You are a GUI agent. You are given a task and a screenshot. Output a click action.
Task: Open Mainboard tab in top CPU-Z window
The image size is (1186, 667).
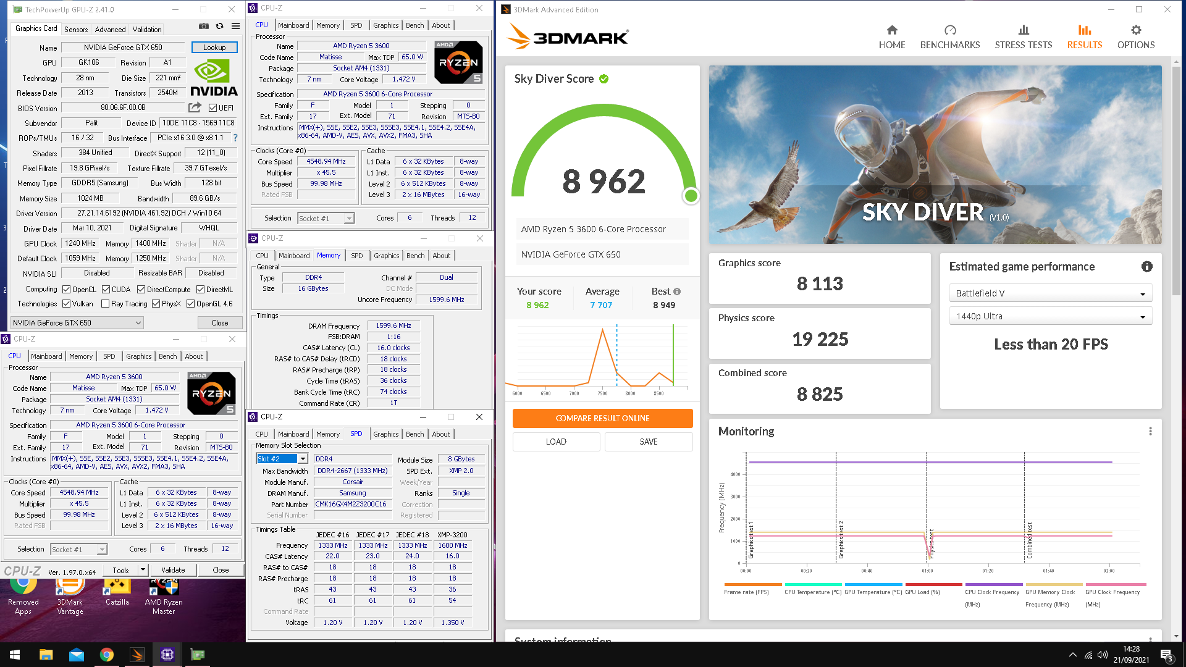tap(293, 25)
